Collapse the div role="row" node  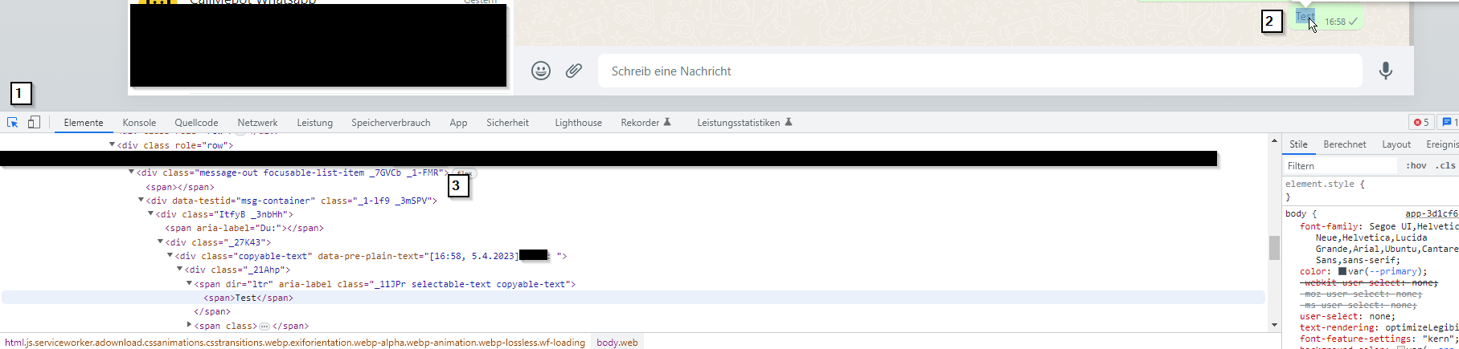pyautogui.click(x=112, y=145)
